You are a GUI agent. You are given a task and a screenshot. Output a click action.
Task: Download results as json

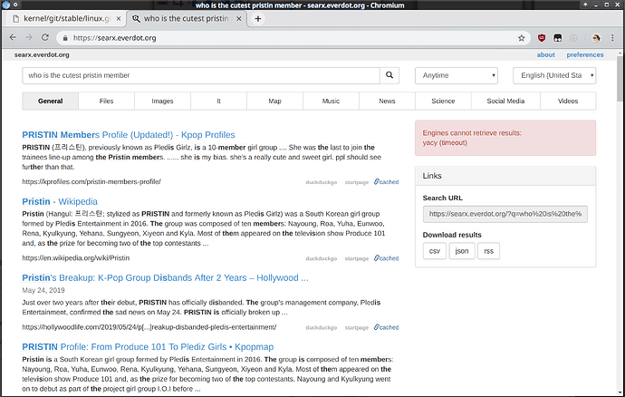(x=462, y=251)
